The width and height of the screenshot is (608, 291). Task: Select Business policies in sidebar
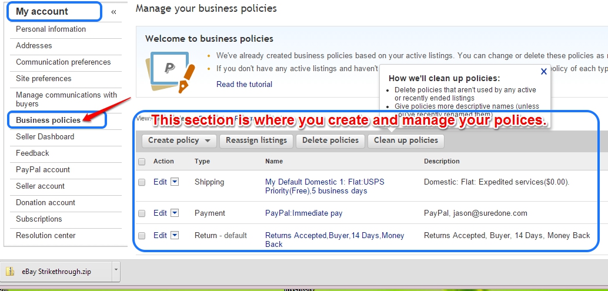tap(48, 120)
